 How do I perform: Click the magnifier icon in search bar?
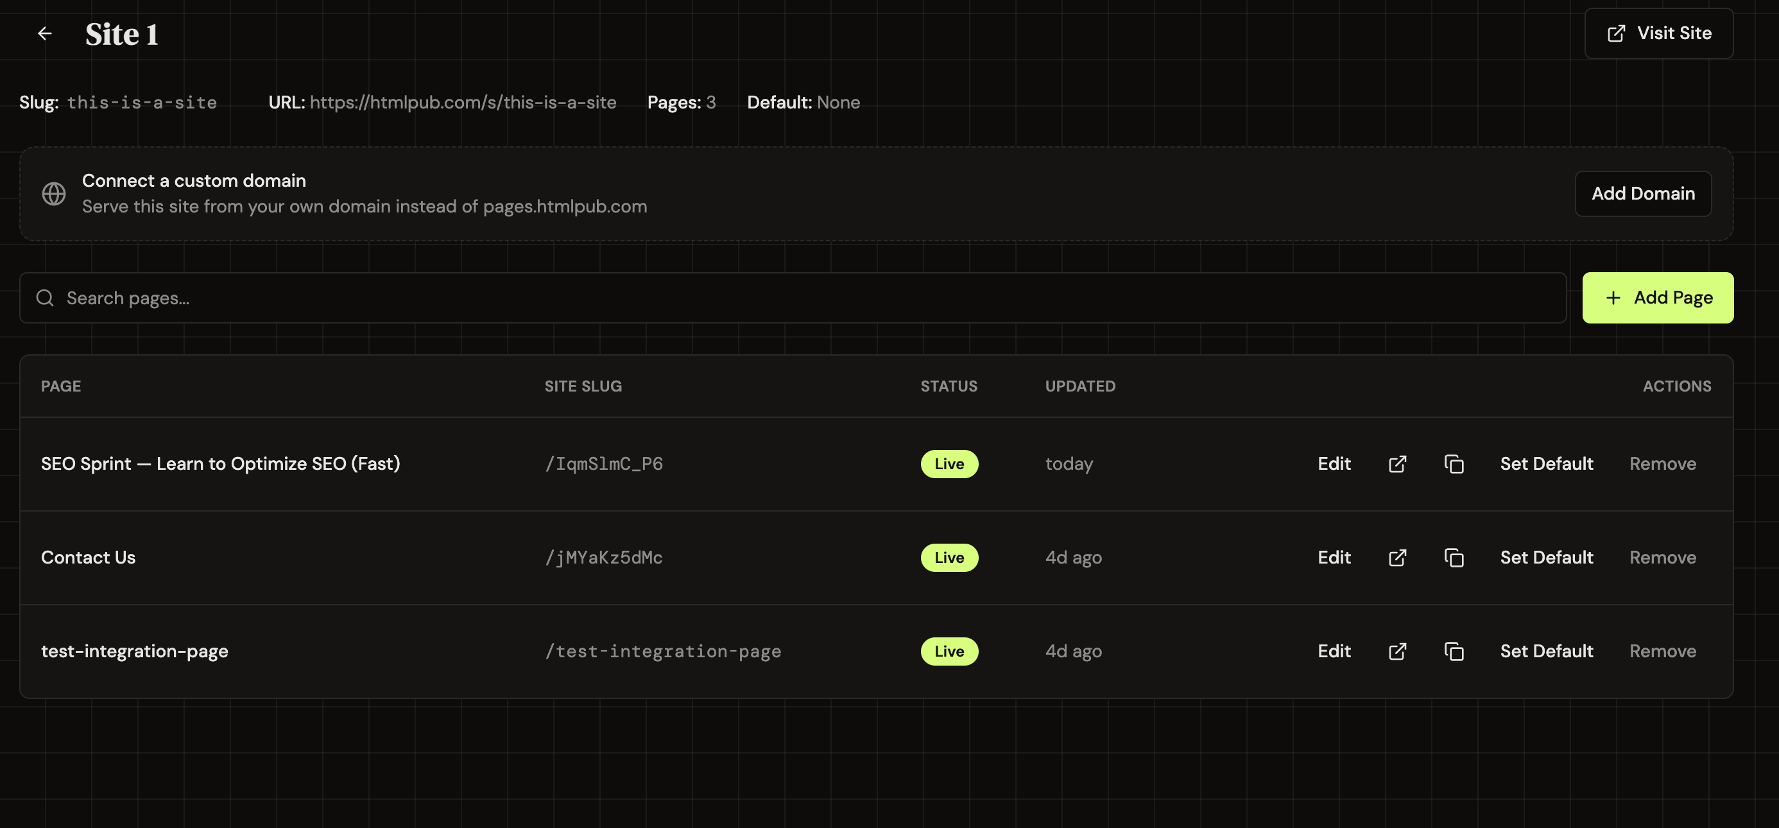(45, 298)
